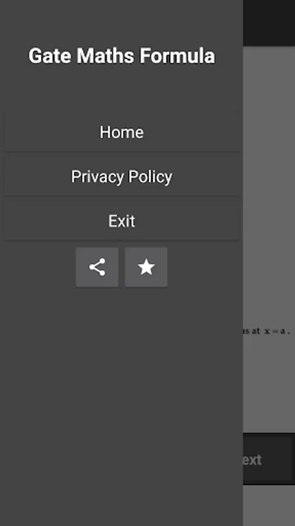Open the Home menu item
The height and width of the screenshot is (526, 295).
[121, 132]
